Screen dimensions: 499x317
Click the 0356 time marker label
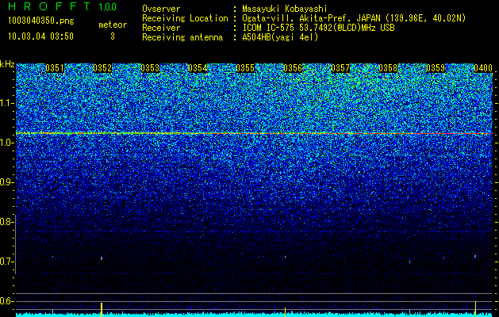pyautogui.click(x=293, y=68)
